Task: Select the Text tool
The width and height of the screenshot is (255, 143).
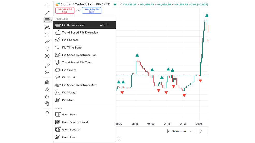Action: tap(47, 49)
